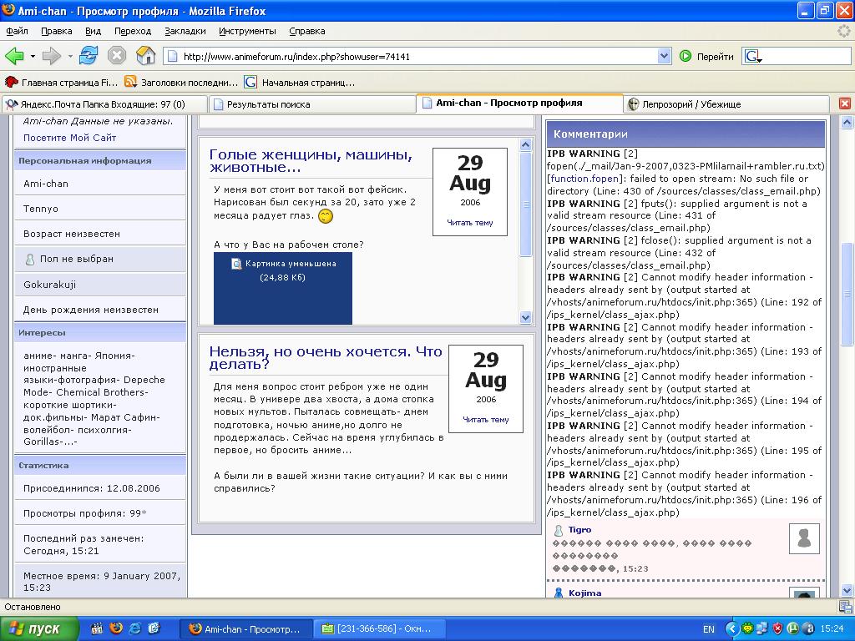Switch to the [231-366-586] taskbar window

click(379, 629)
